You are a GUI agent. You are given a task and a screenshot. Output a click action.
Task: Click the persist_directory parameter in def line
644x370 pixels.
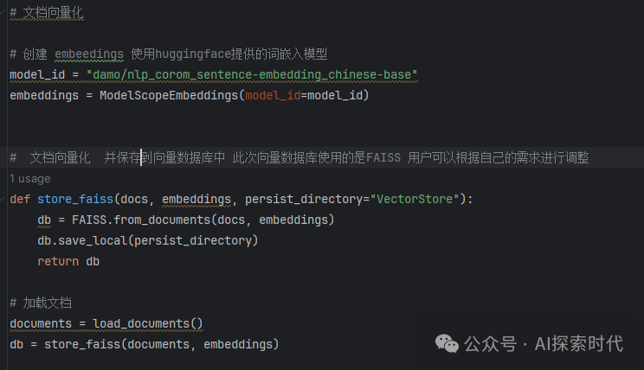pyautogui.click(x=304, y=199)
